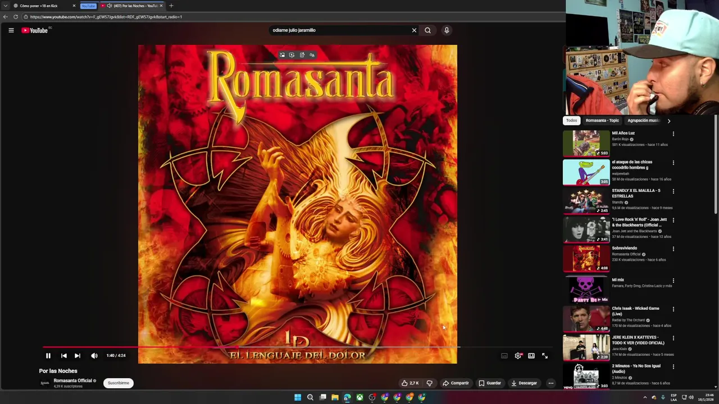Click the first video overlay toolbar icon
This screenshot has height=404, width=719.
(282, 55)
